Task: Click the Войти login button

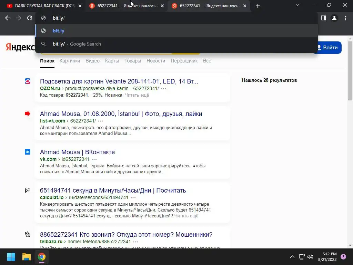Action: [x=327, y=48]
